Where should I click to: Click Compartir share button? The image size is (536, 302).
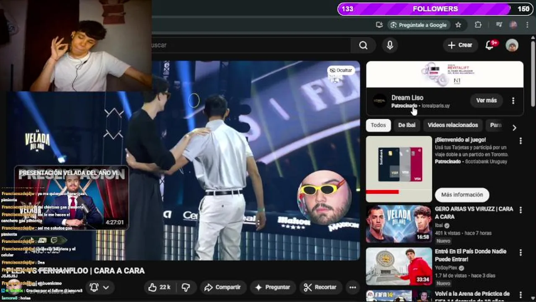tap(222, 287)
